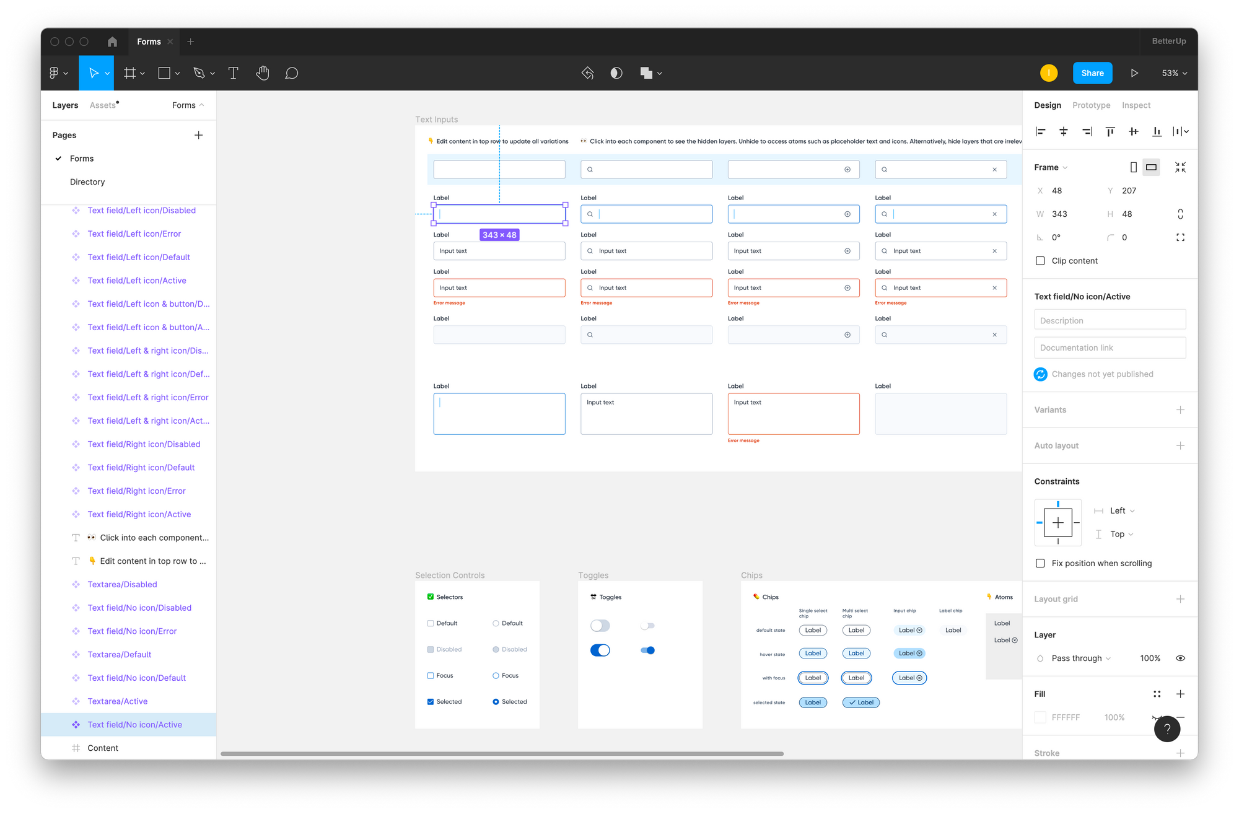Click the resize to fit icon

click(1180, 167)
